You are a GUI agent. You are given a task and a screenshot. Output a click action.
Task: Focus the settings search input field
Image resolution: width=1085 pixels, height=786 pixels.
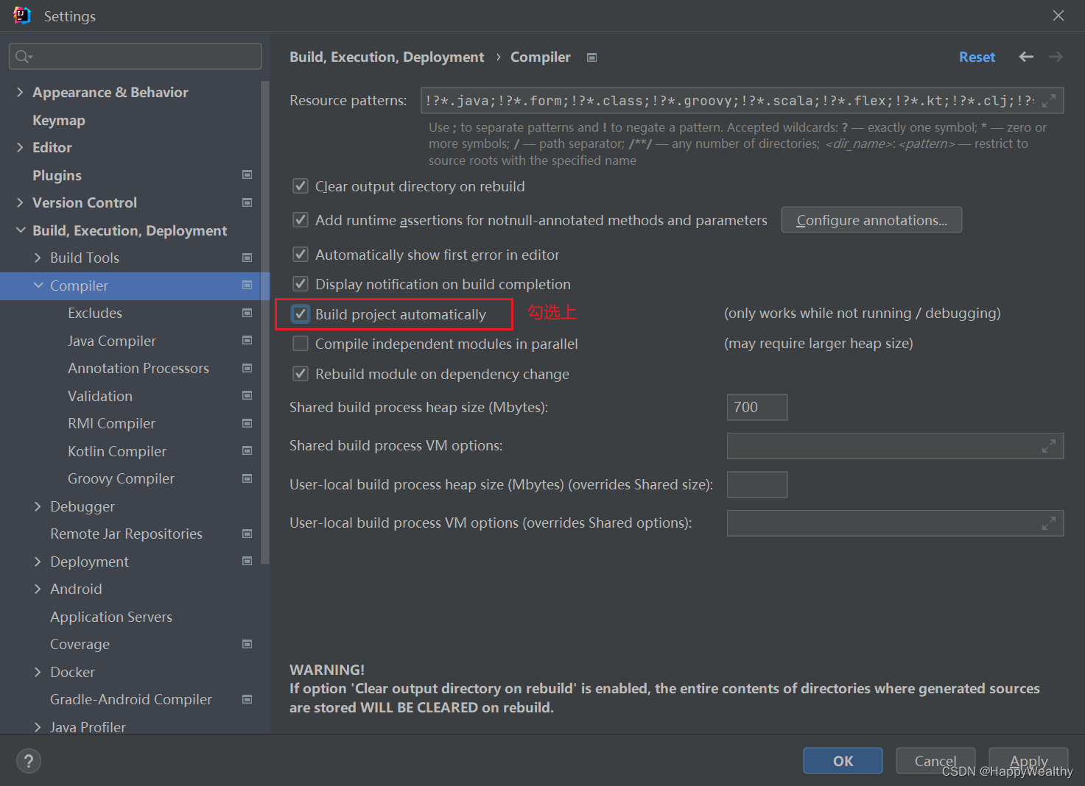pos(136,57)
